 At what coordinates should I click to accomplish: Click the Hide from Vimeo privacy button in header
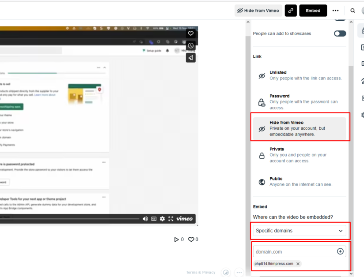pyautogui.click(x=258, y=11)
